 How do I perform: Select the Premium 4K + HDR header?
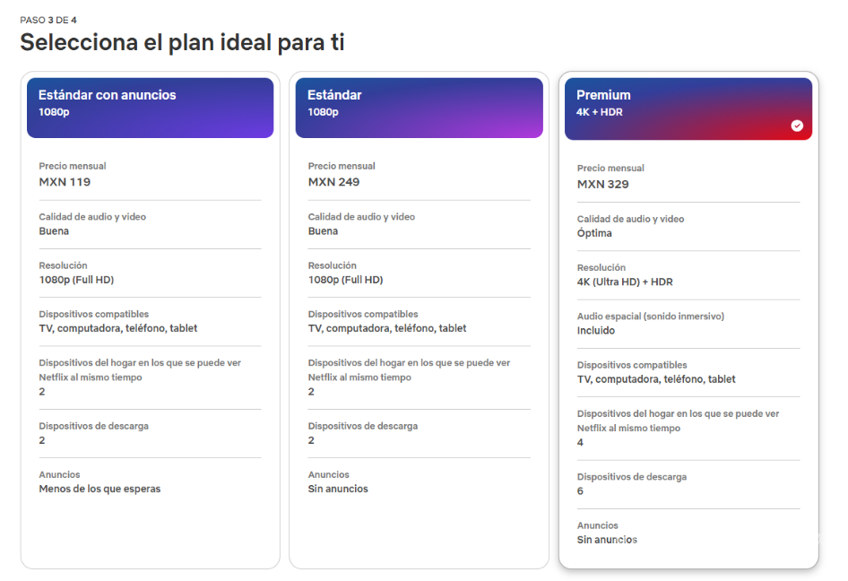[688, 108]
